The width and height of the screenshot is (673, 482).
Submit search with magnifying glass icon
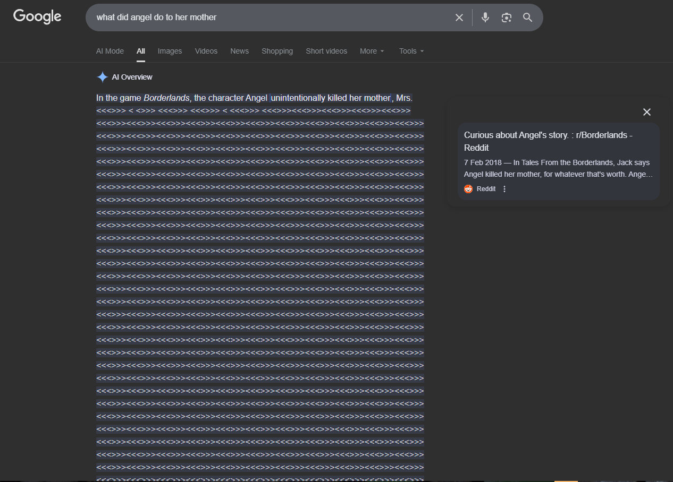click(x=527, y=18)
